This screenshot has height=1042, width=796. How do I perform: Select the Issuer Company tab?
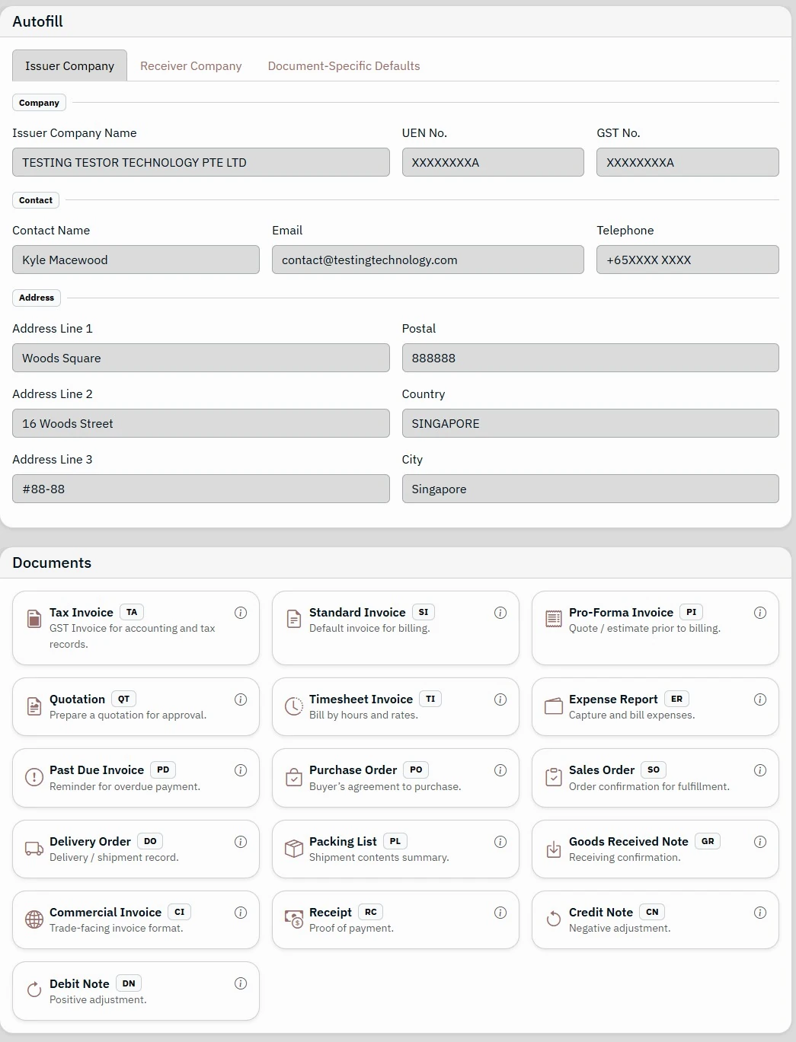[69, 66]
